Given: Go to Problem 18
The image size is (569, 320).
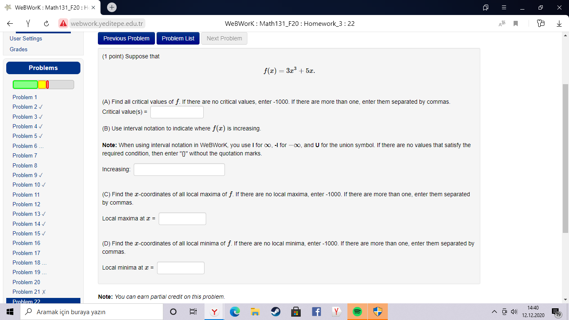Looking at the screenshot, I should coord(30,262).
